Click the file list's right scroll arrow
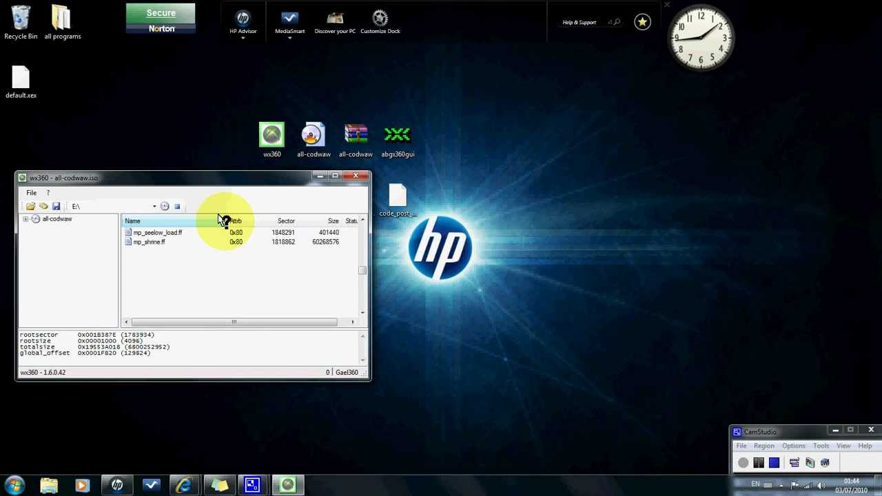 (x=353, y=322)
